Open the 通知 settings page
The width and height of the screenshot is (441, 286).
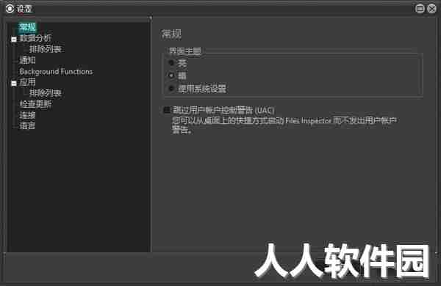[x=27, y=60]
